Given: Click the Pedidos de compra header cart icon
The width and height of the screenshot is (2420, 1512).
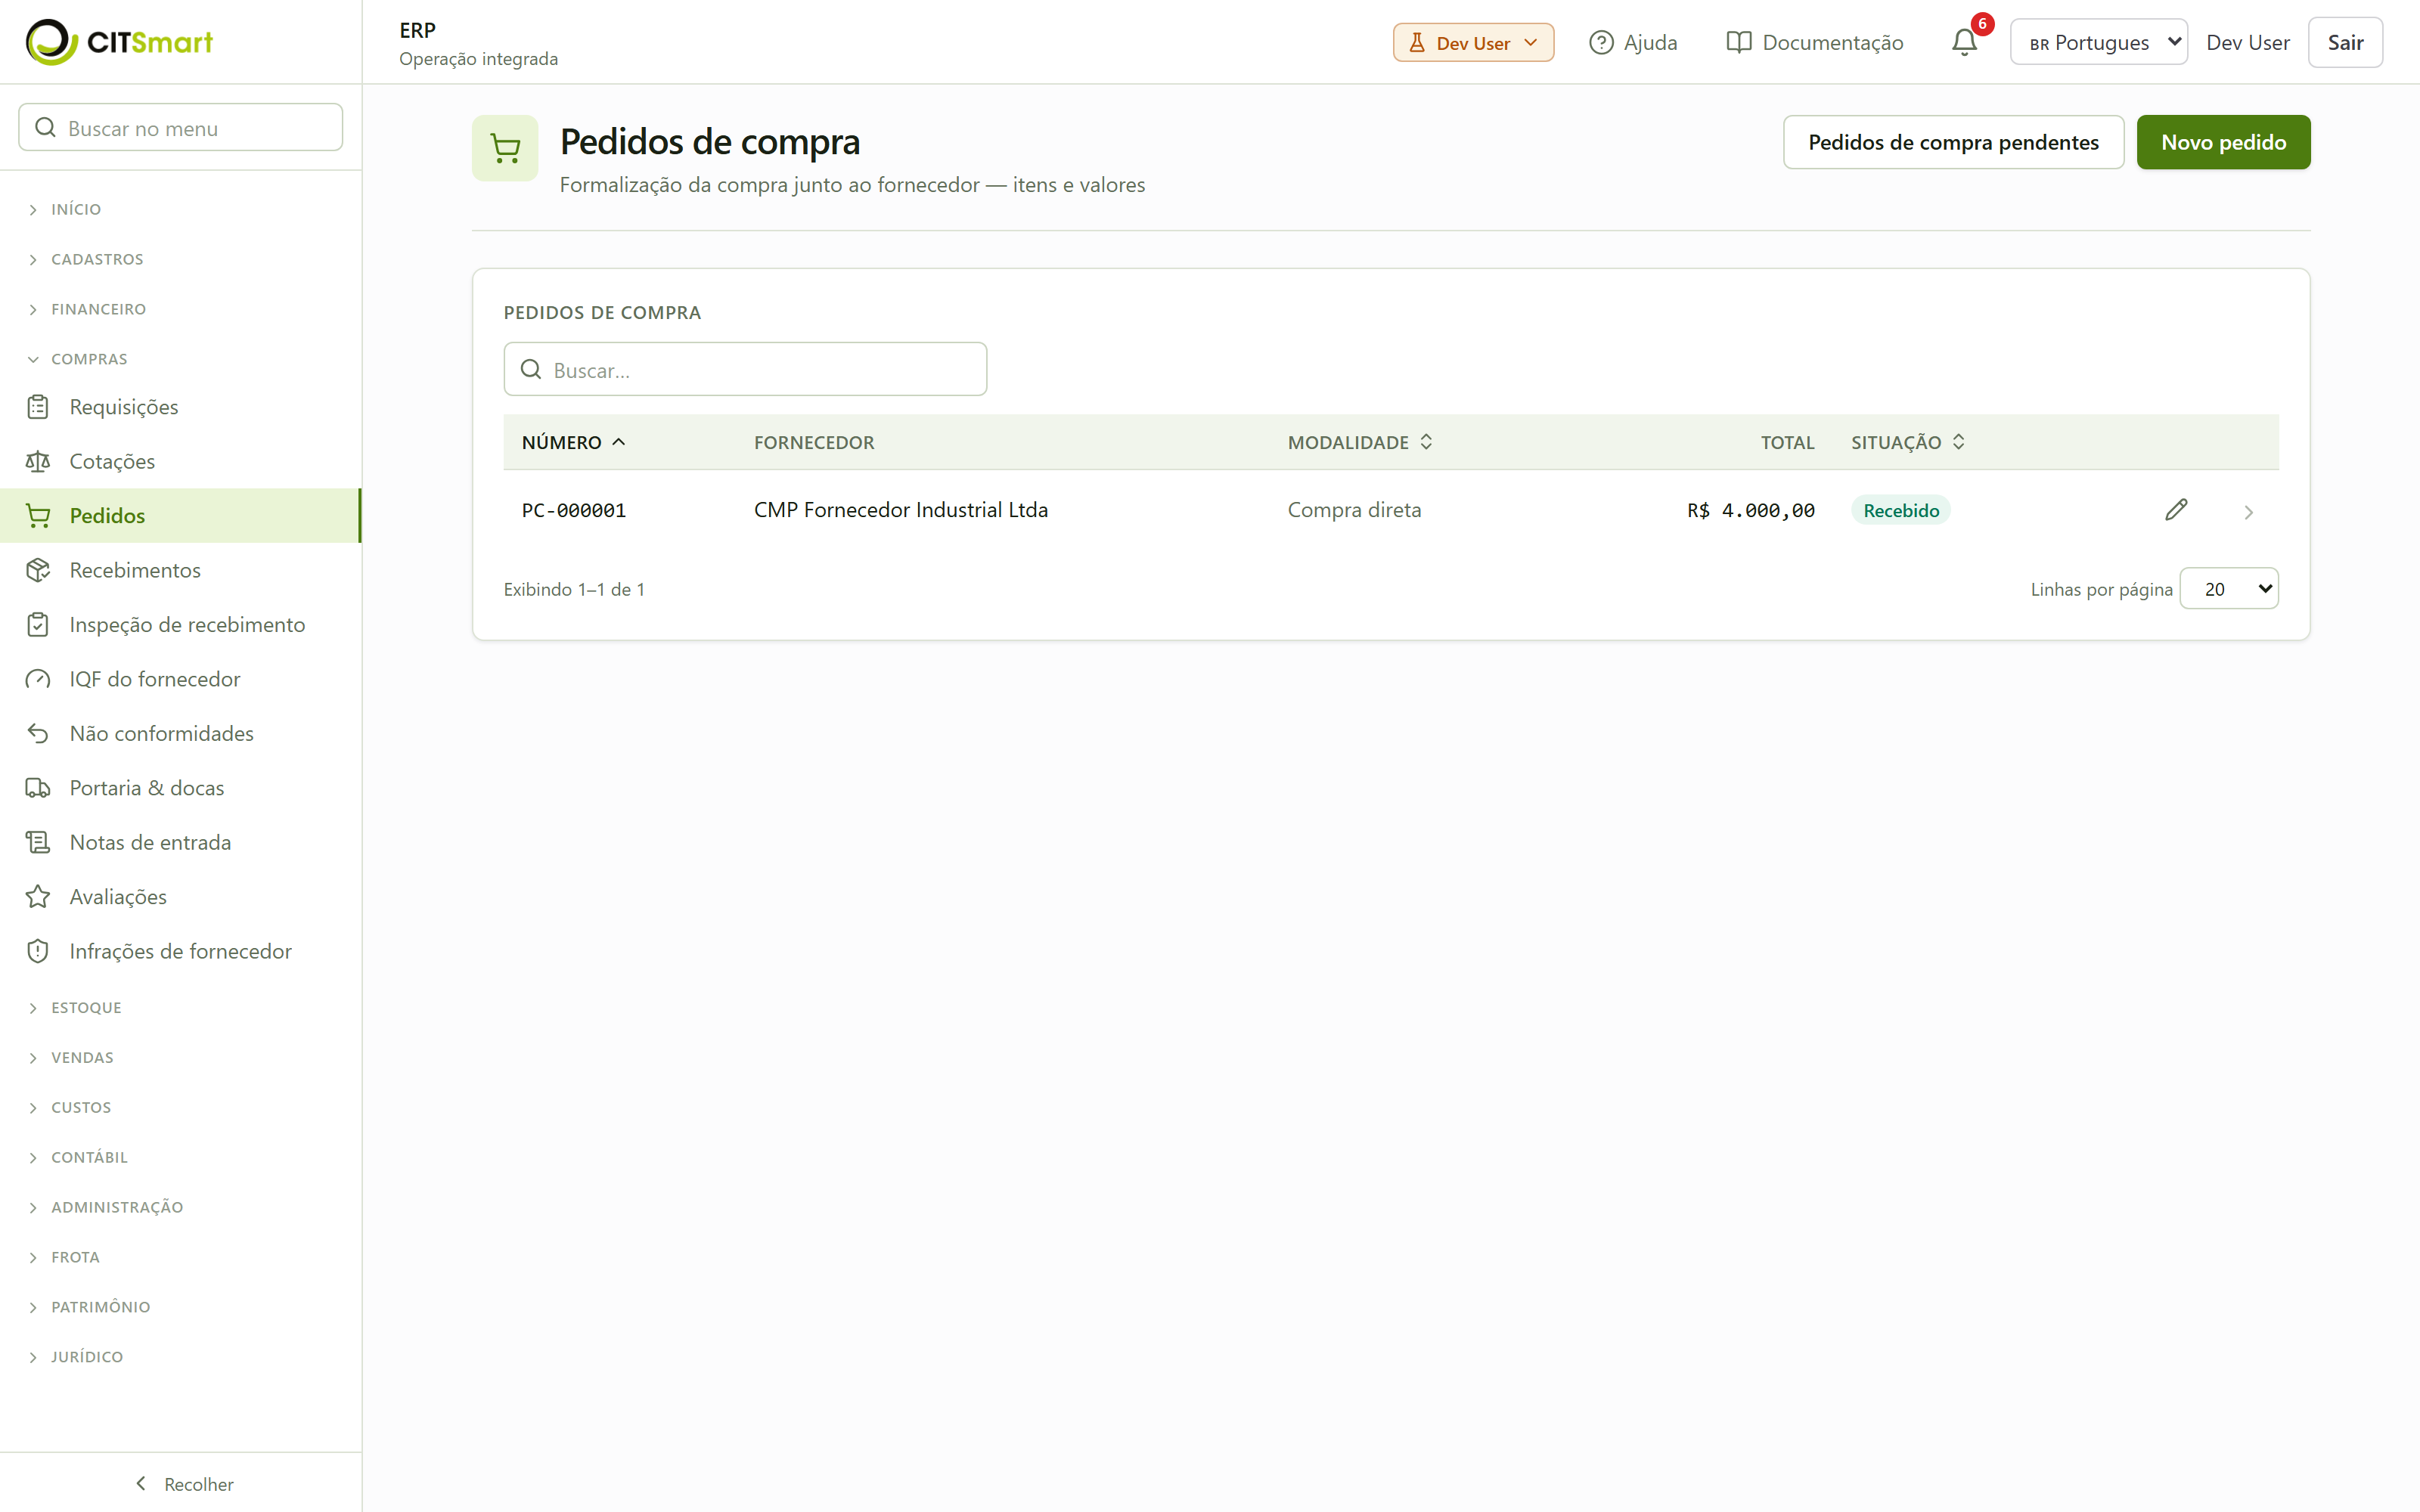Looking at the screenshot, I should (x=505, y=148).
